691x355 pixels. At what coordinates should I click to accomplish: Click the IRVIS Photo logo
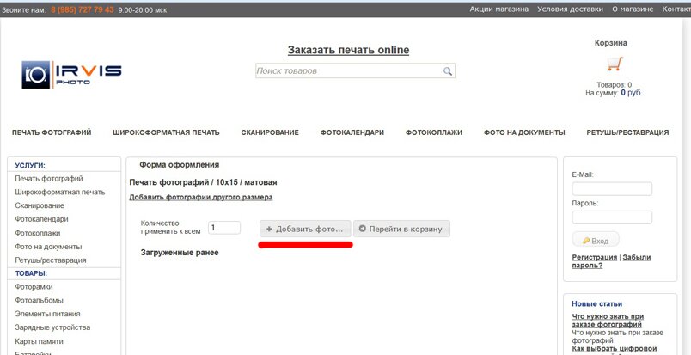point(71,75)
